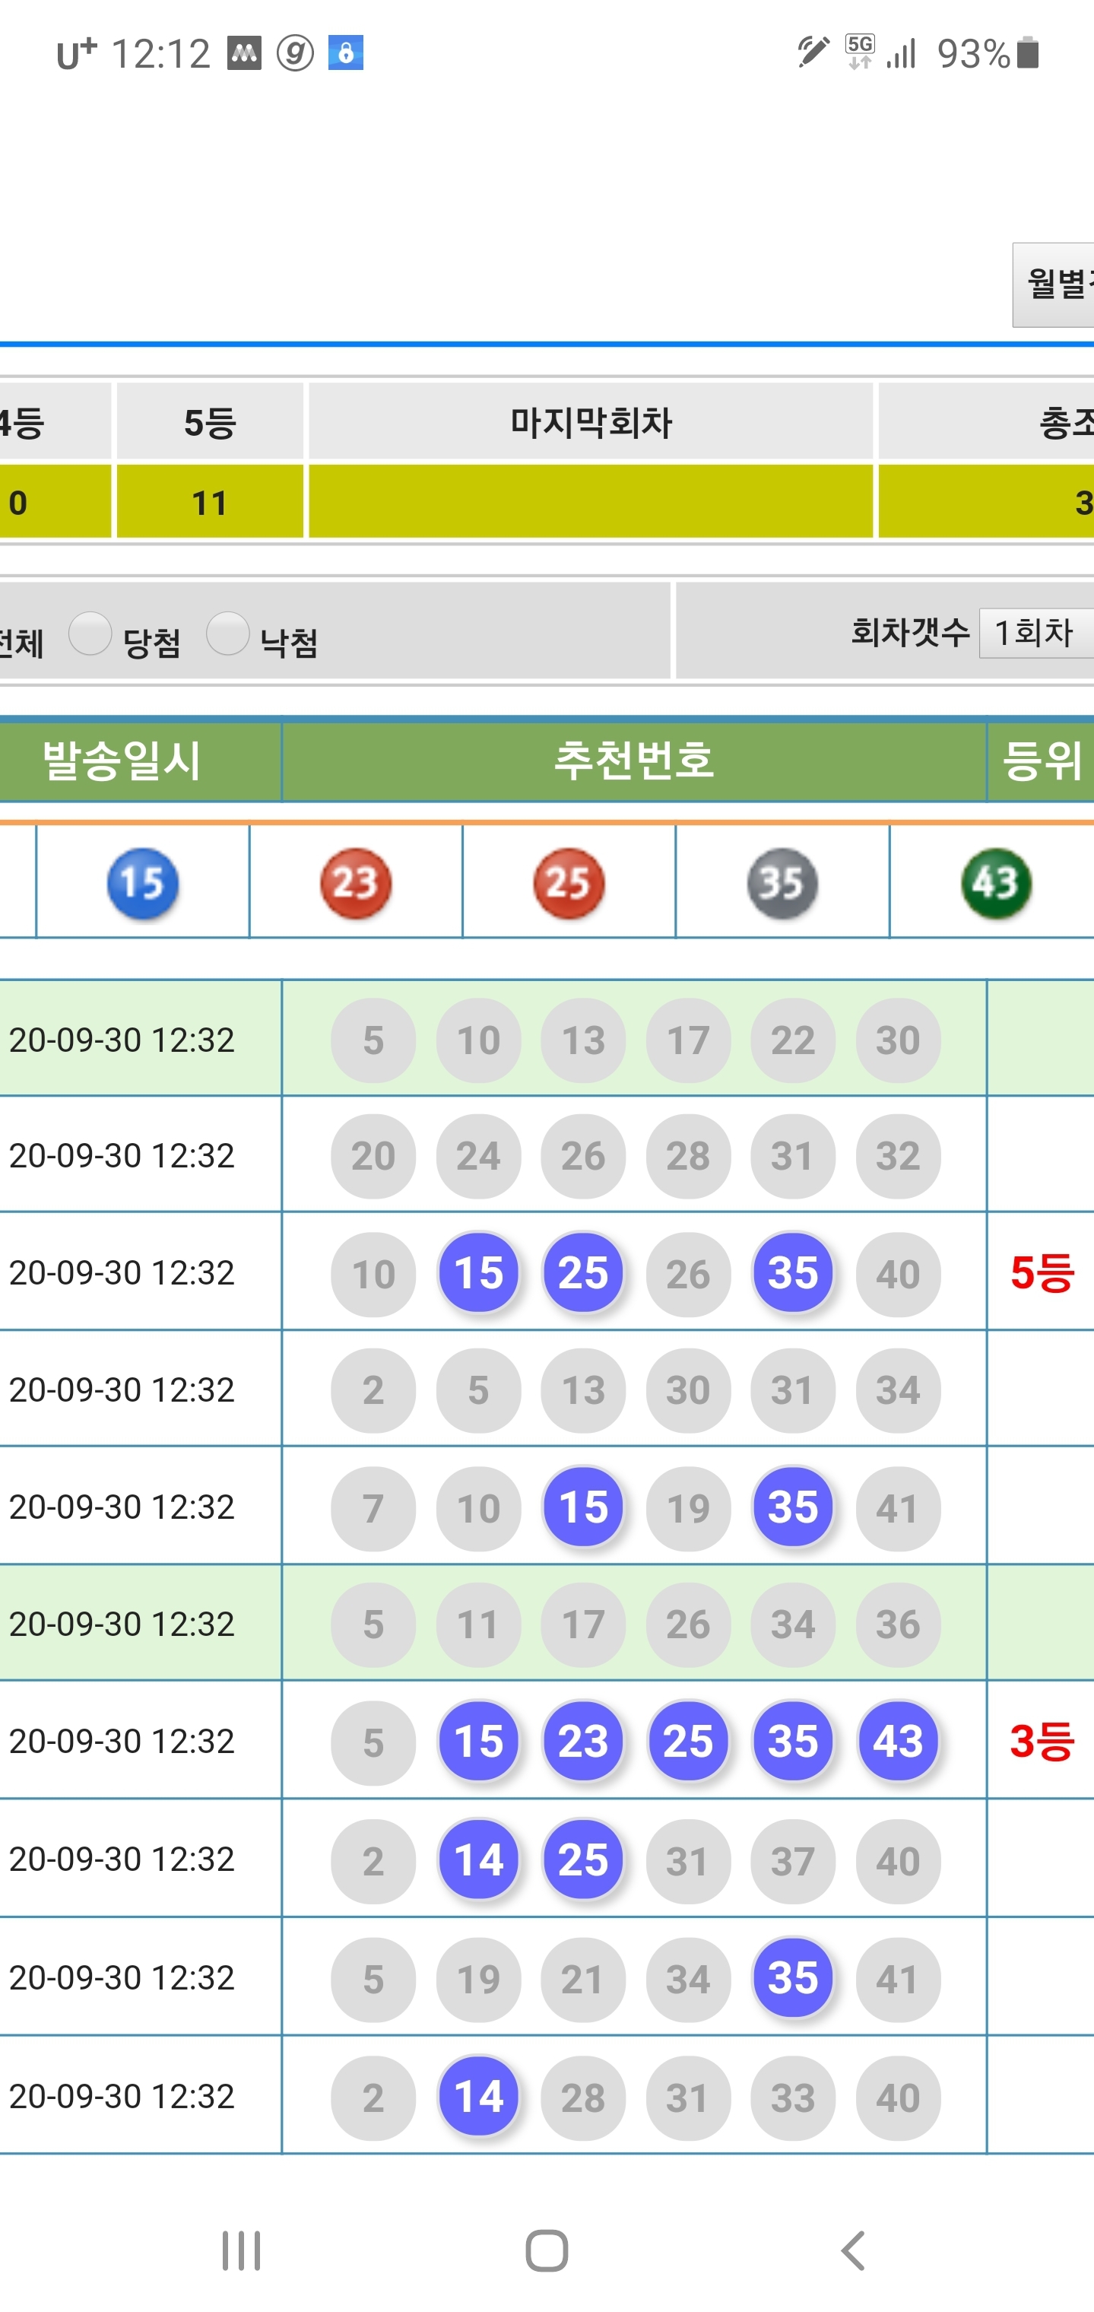Image resolution: width=1094 pixels, height=2312 pixels.
Task: Select the 낙첨 radio button
Action: [x=227, y=634]
